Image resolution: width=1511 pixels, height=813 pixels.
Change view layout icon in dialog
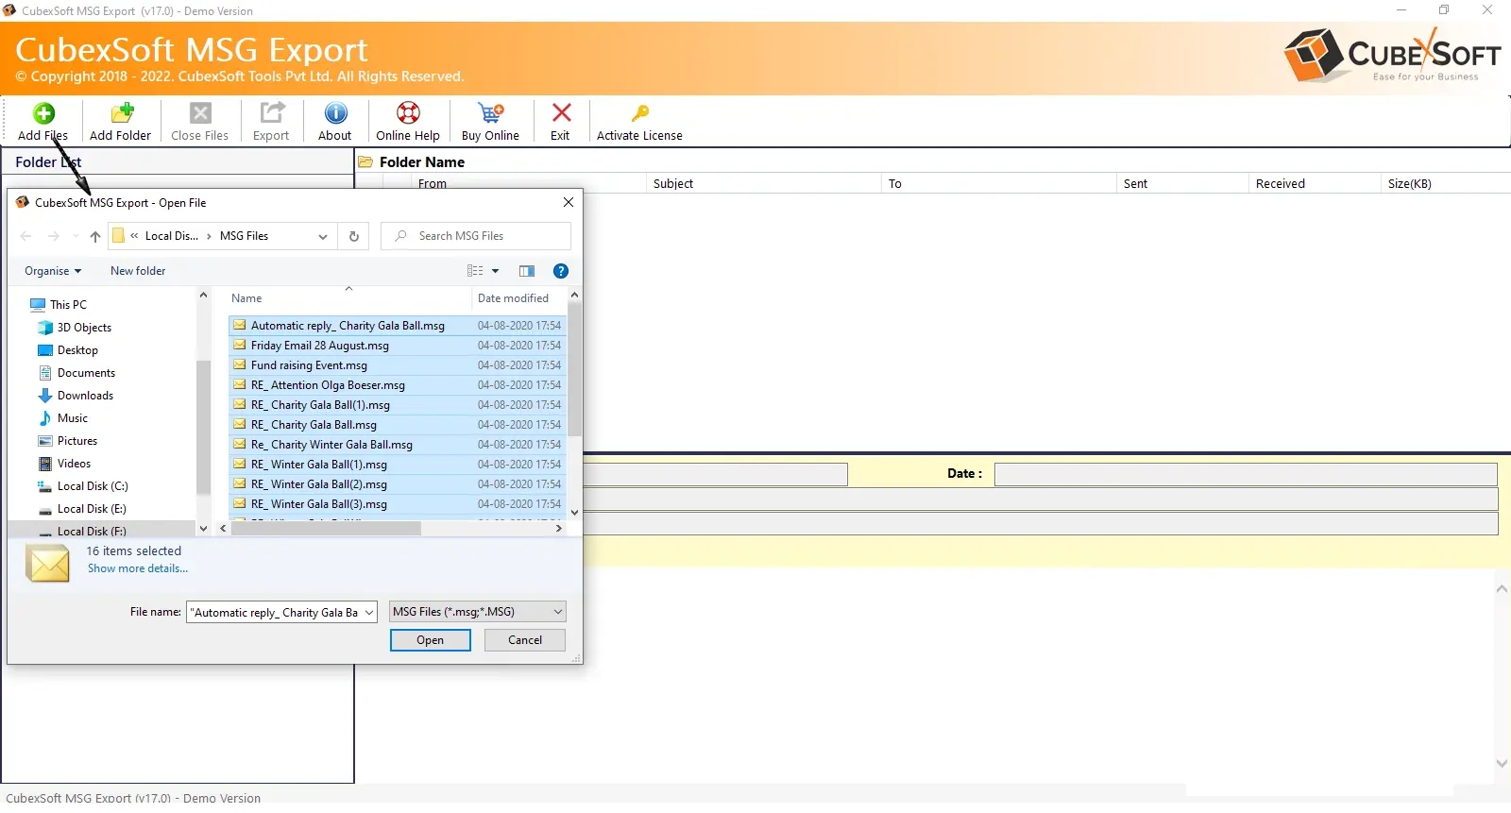(x=475, y=271)
